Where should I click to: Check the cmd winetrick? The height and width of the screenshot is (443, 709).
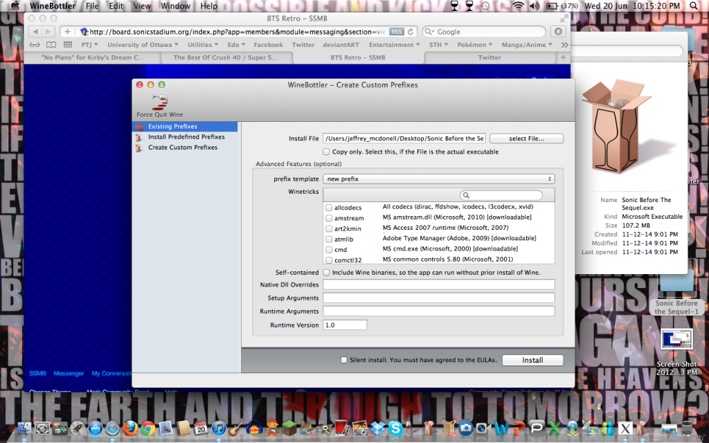329,249
